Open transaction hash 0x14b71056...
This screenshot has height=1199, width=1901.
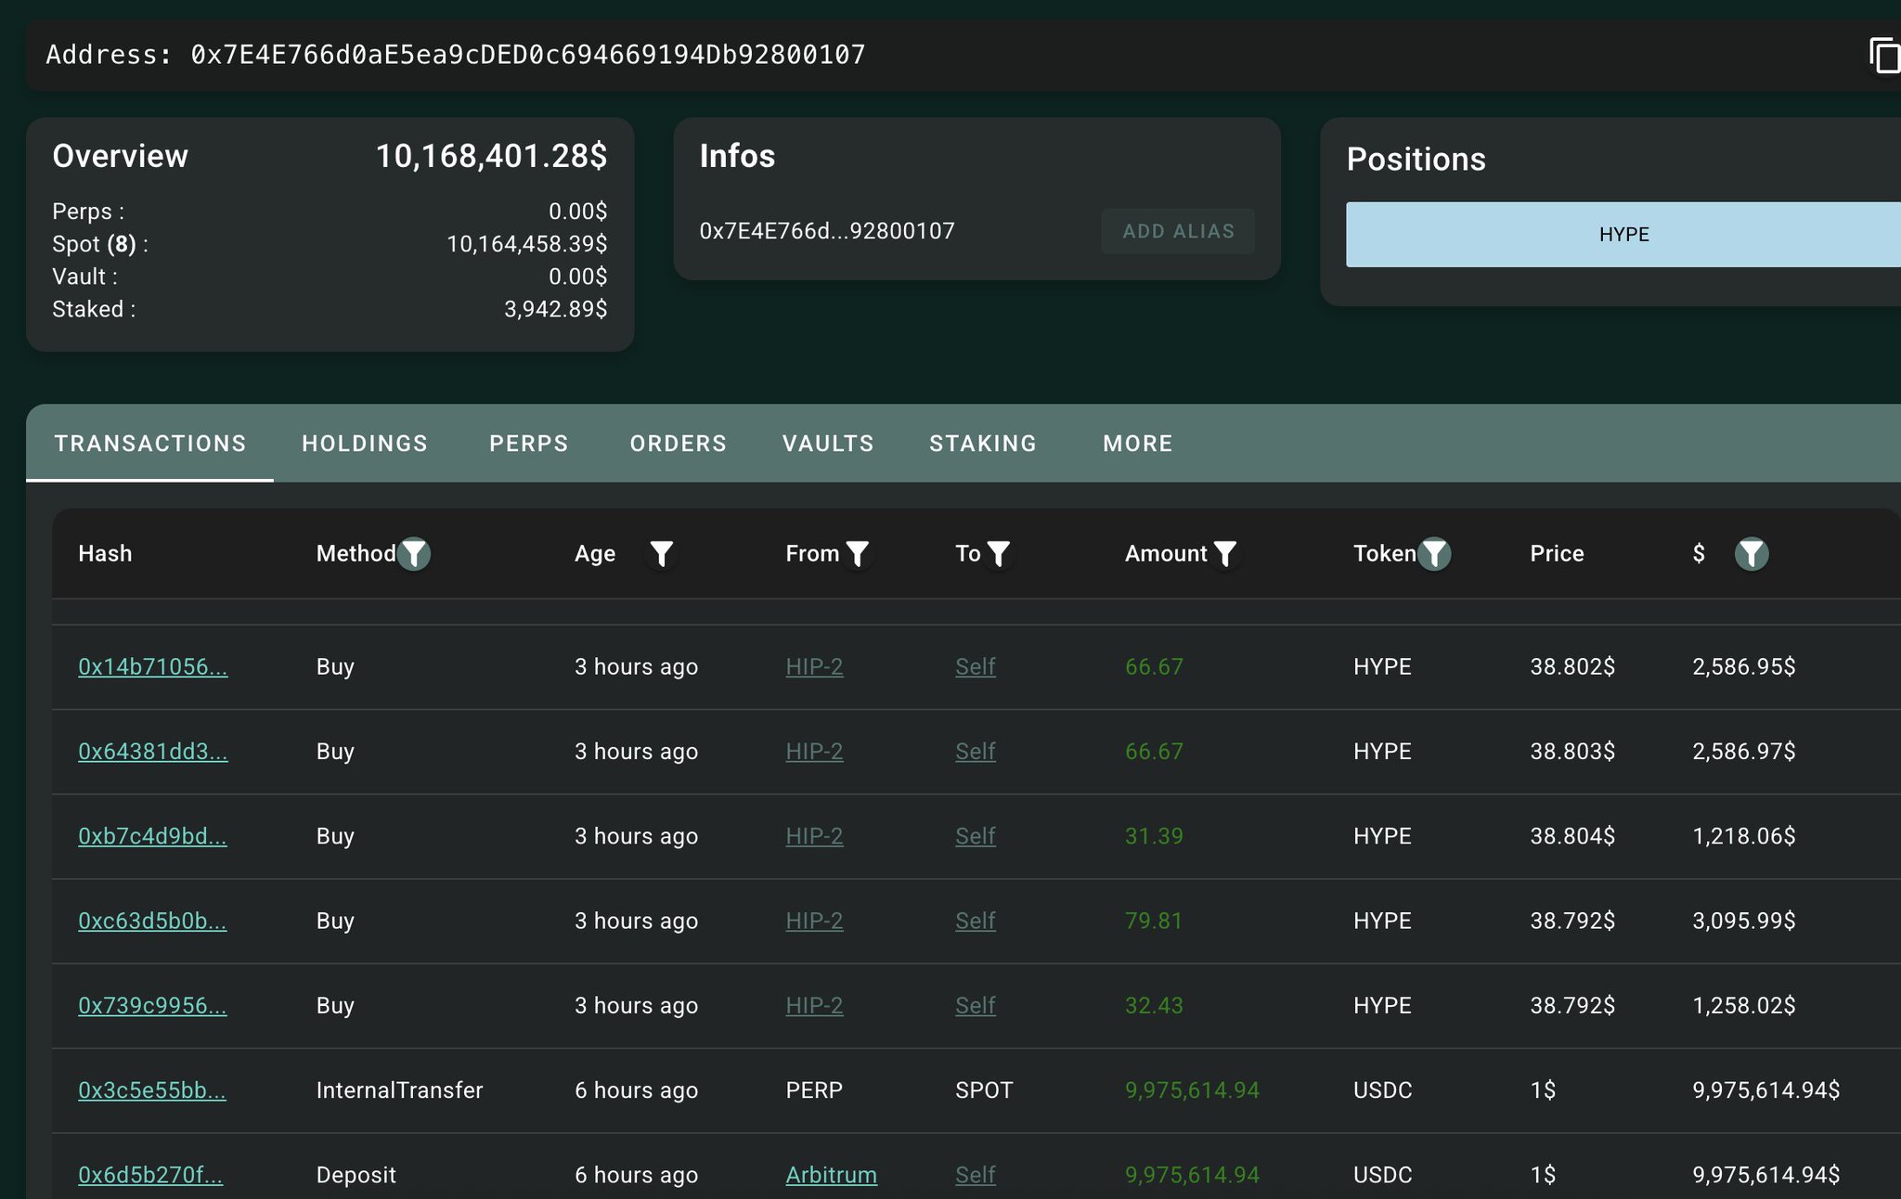click(153, 666)
